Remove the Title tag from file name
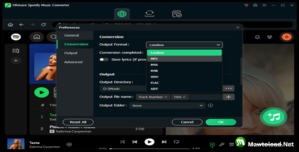 point(184,97)
